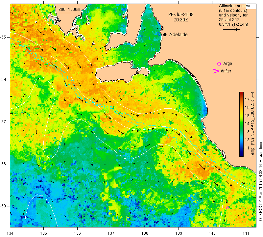
Task: Click the Adelaide city label
Action: click(x=178, y=35)
